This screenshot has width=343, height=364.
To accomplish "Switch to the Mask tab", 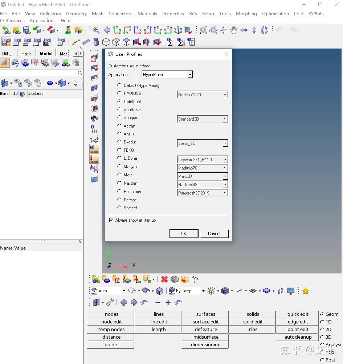I will pyautogui.click(x=26, y=54).
